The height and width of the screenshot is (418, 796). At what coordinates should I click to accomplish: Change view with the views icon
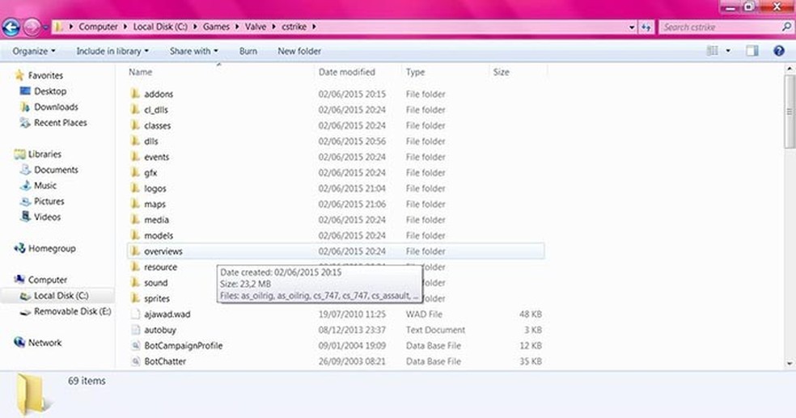tap(713, 51)
